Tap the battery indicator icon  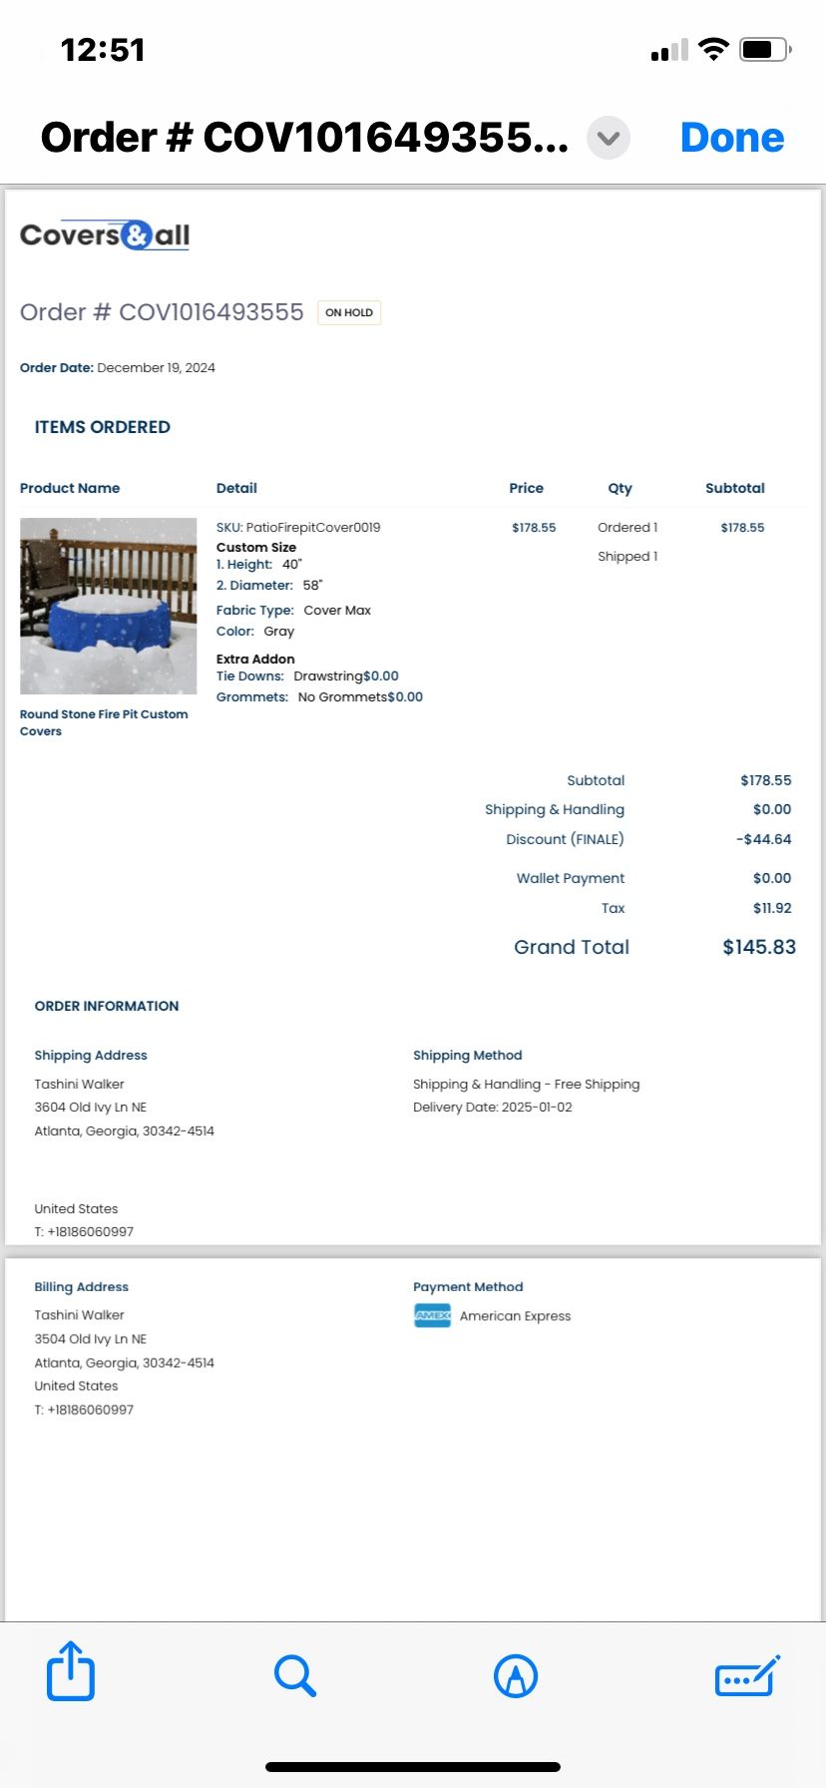point(765,49)
